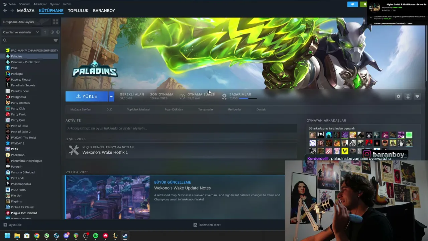
Task: Open the TOPLULUK tab
Action: (x=78, y=11)
